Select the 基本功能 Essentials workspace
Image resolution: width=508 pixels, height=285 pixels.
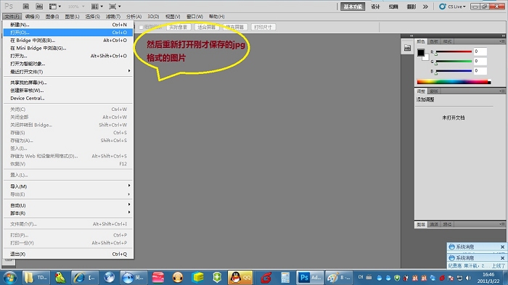(x=353, y=7)
